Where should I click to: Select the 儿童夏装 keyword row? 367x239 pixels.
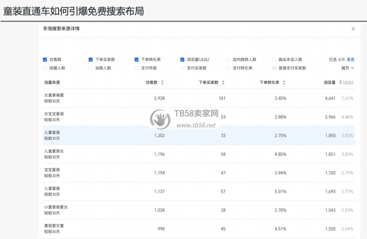(x=199, y=191)
